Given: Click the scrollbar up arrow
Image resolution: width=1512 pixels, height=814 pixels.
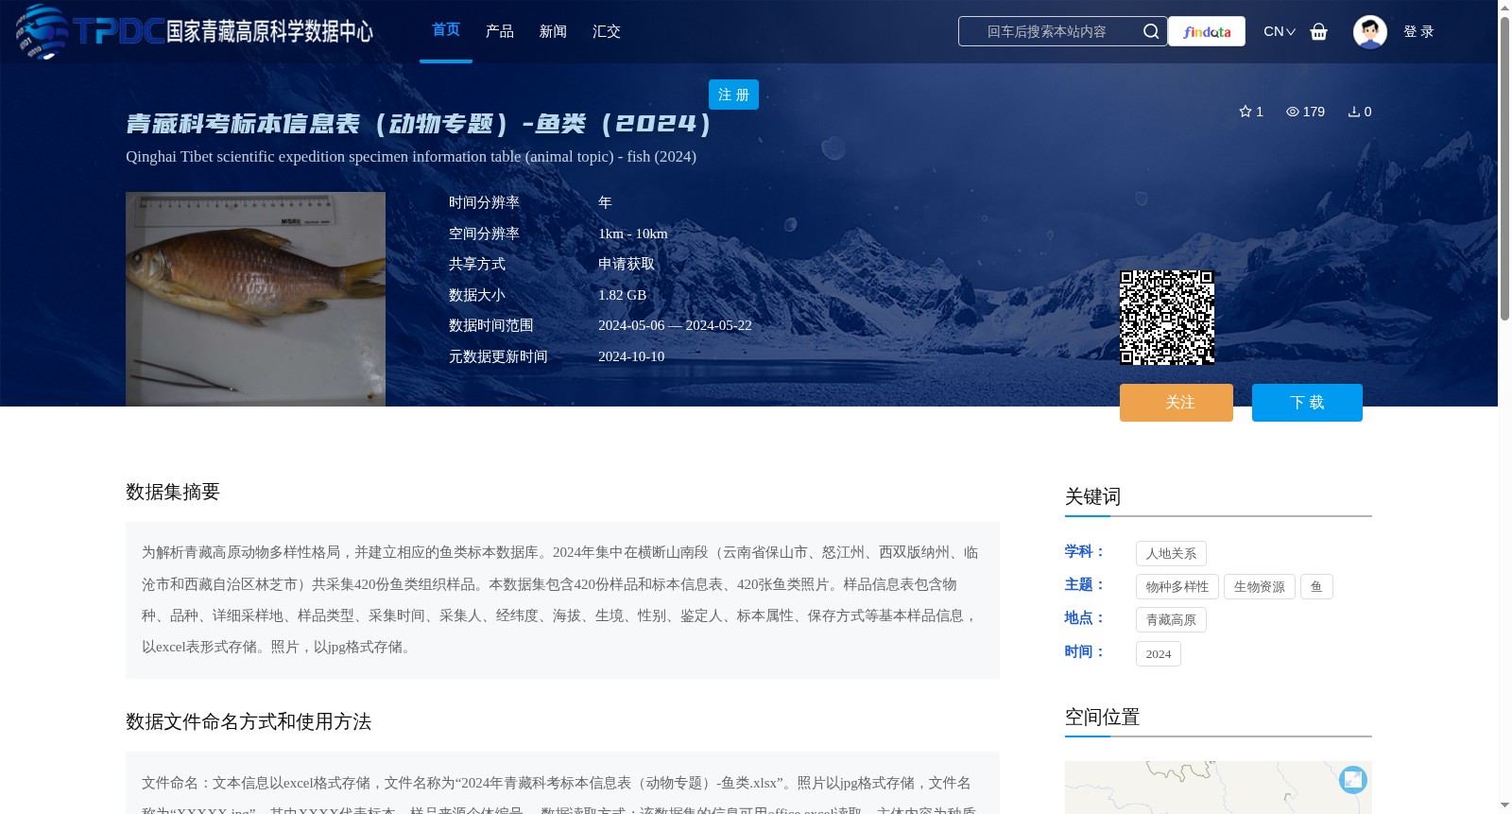Looking at the screenshot, I should click(1504, 8).
